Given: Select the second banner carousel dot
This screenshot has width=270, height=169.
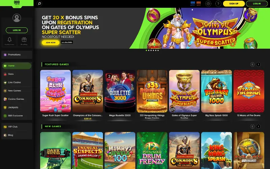Looking at the screenshot, I should click(149, 50).
